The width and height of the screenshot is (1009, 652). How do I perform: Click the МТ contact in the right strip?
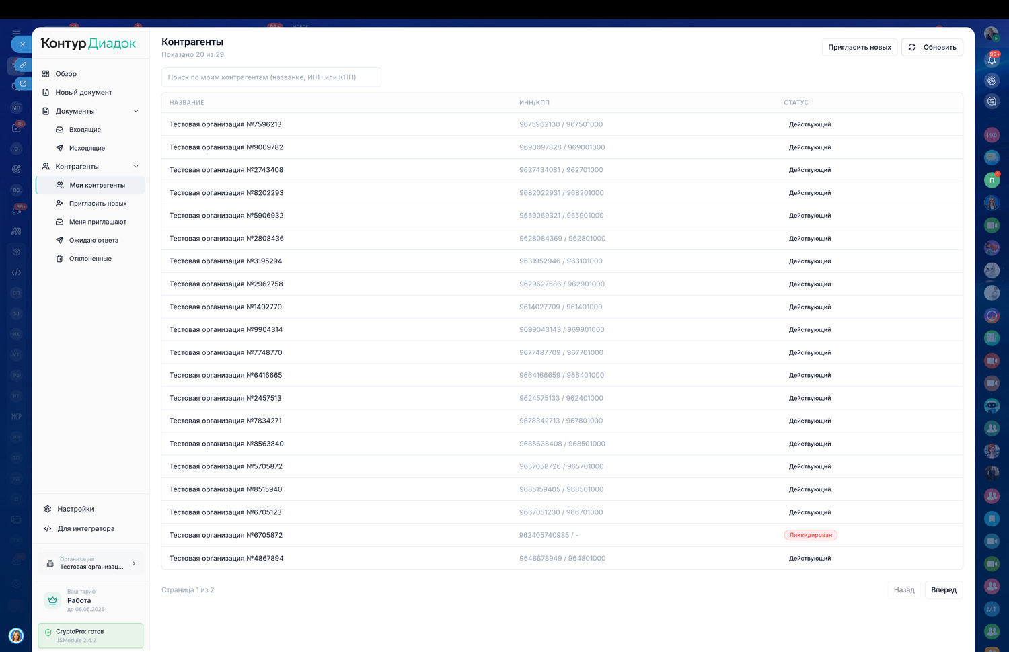(992, 609)
